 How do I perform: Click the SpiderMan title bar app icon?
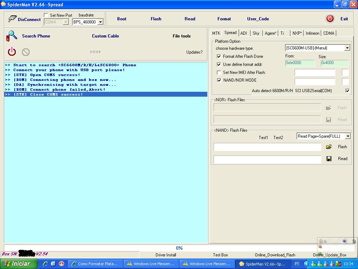point(3,4)
